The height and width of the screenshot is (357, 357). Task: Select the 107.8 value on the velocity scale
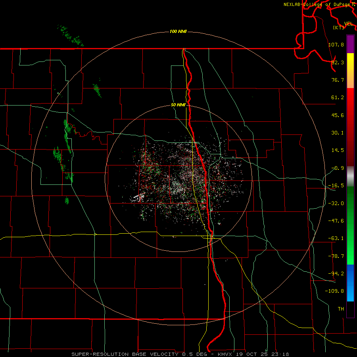(336, 44)
